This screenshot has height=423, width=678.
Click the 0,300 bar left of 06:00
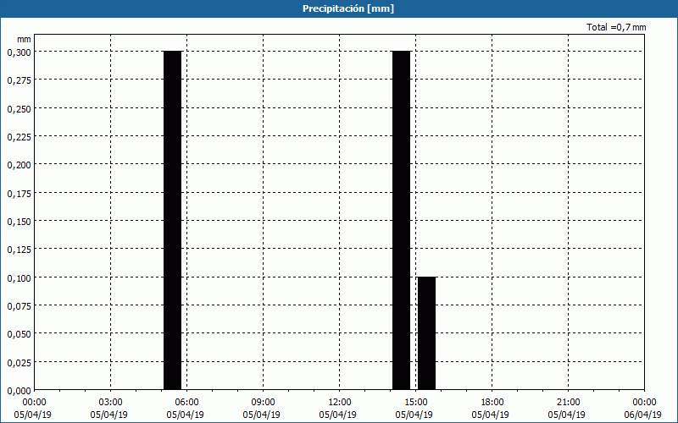[173, 220]
